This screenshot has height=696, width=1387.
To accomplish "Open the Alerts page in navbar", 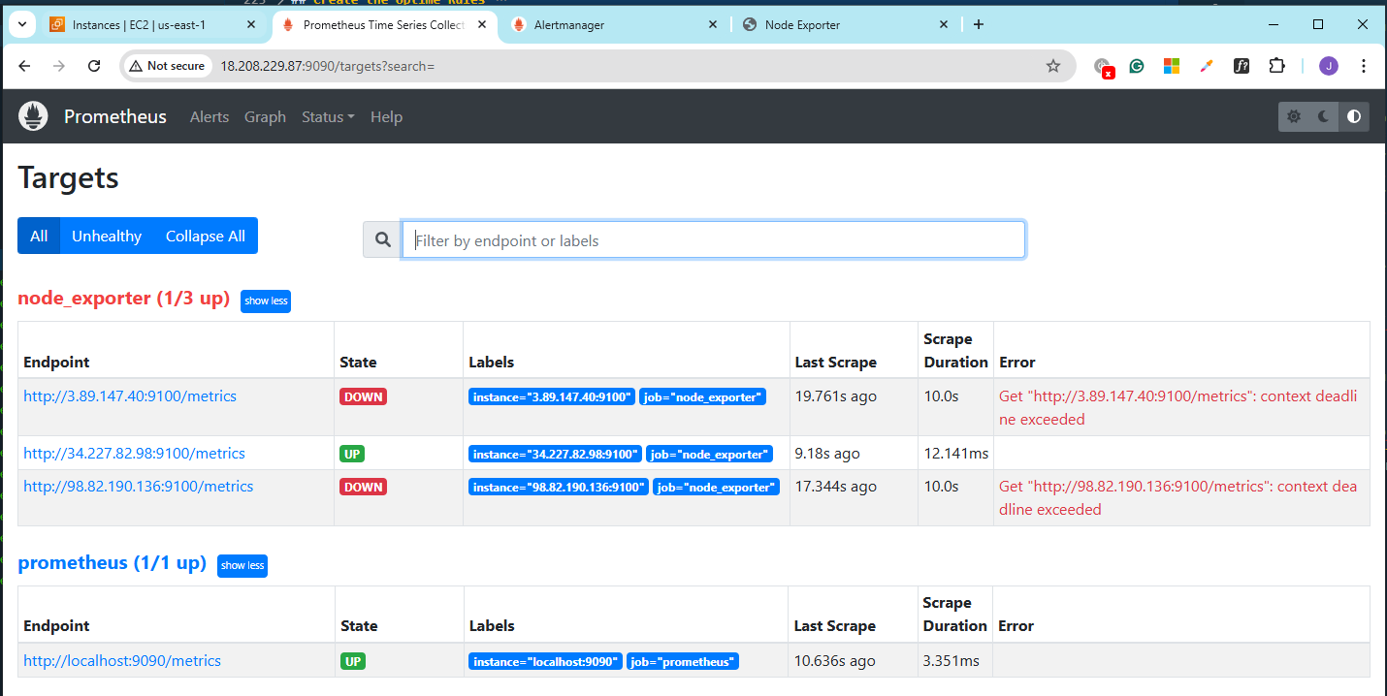I will tap(210, 117).
